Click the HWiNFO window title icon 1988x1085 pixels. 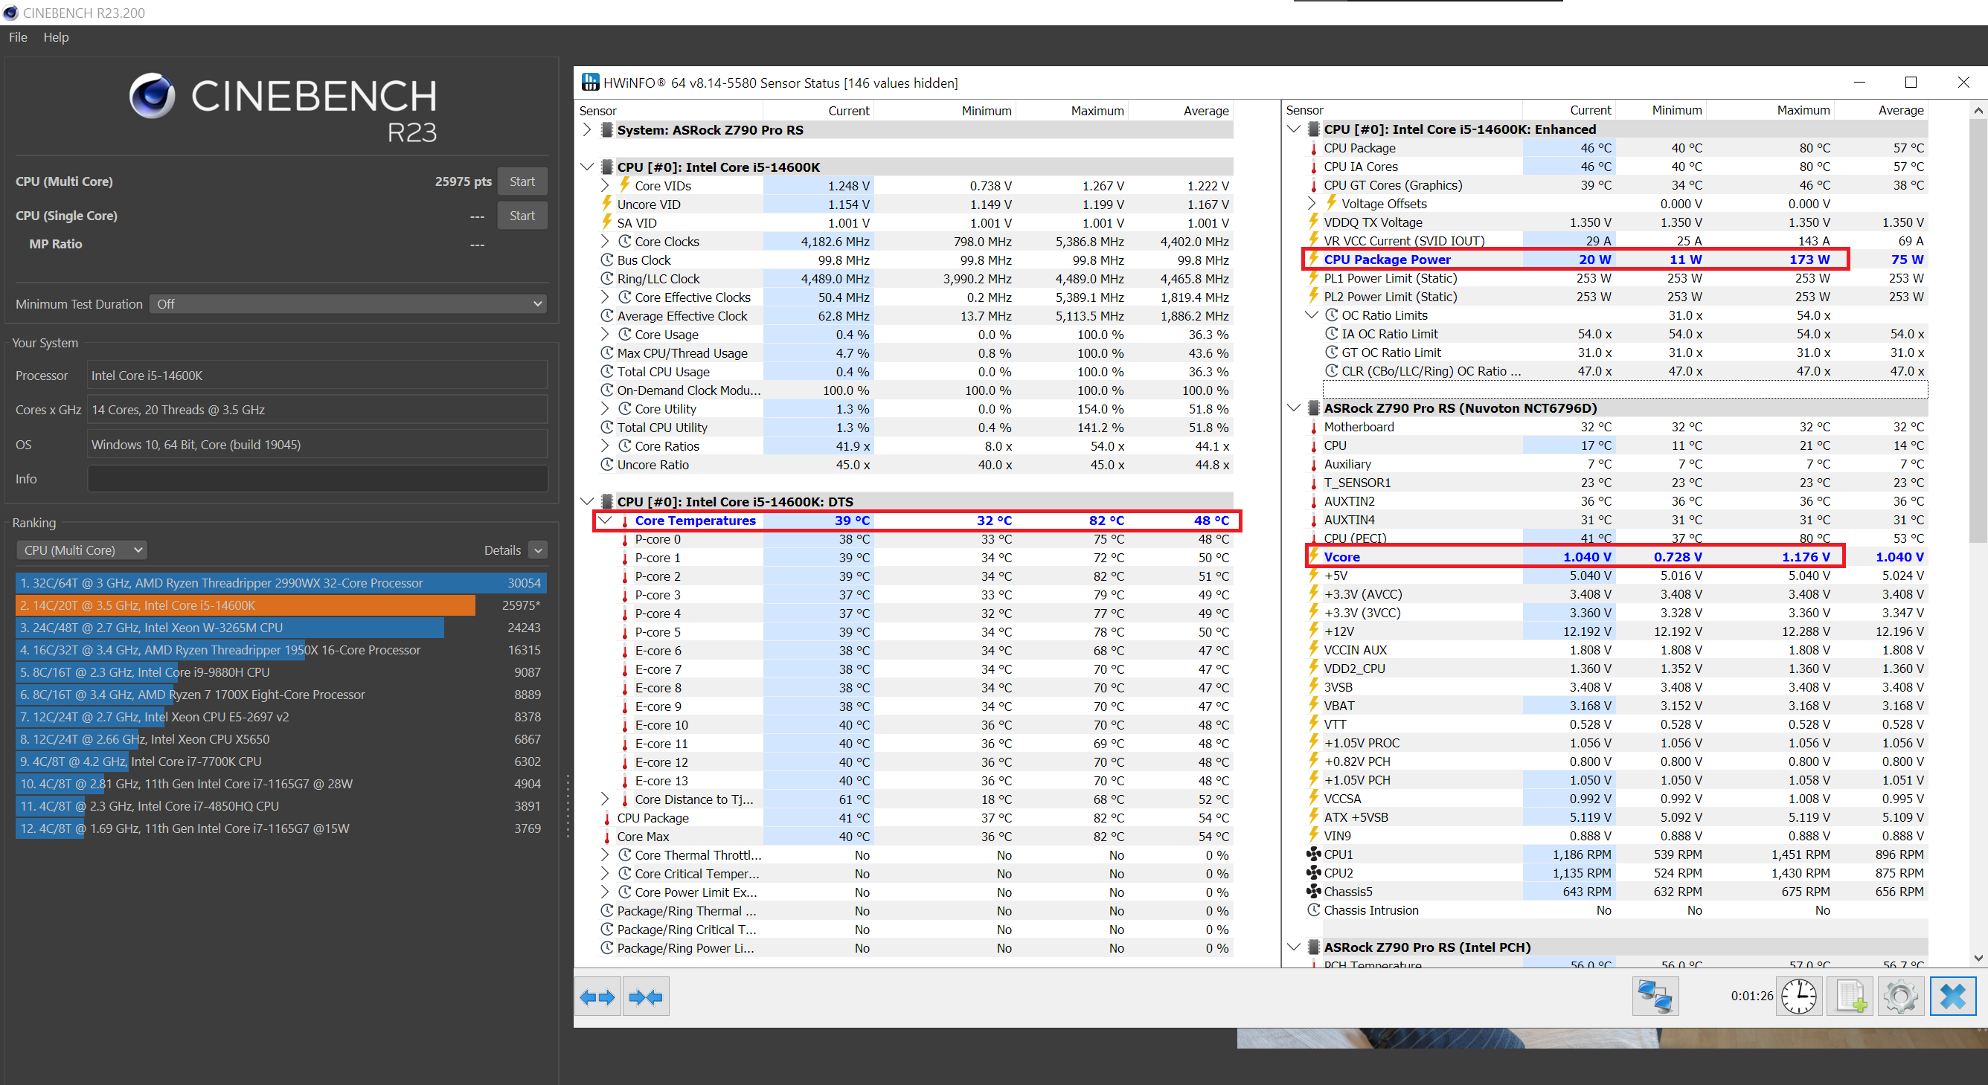click(591, 83)
